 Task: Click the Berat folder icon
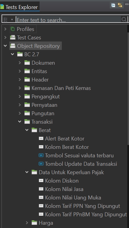point(34,130)
